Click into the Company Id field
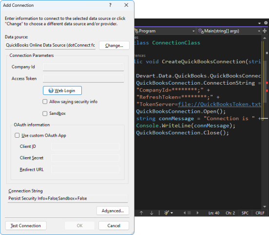269x235 pixels. pyautogui.click(x=83, y=67)
